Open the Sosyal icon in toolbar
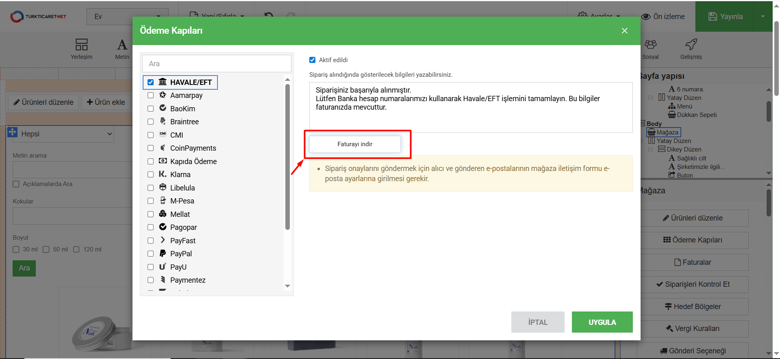The width and height of the screenshot is (780, 359). [x=650, y=45]
